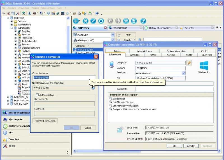
Task: Click the home navigation icon
Action: click(126, 21)
